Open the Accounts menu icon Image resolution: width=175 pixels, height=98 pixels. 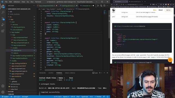(3, 86)
